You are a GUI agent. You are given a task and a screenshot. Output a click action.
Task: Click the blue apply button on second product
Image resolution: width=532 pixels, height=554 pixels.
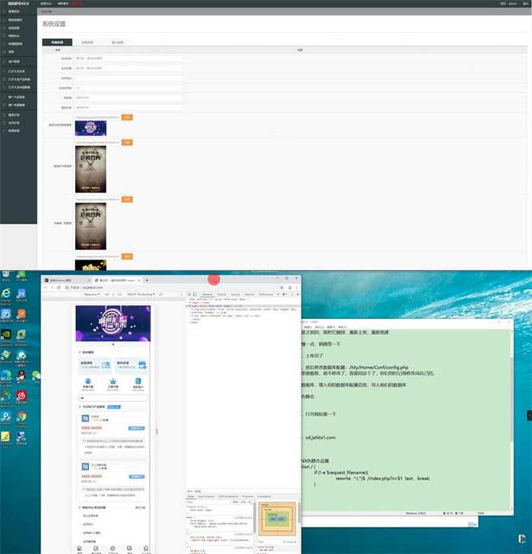[136, 477]
